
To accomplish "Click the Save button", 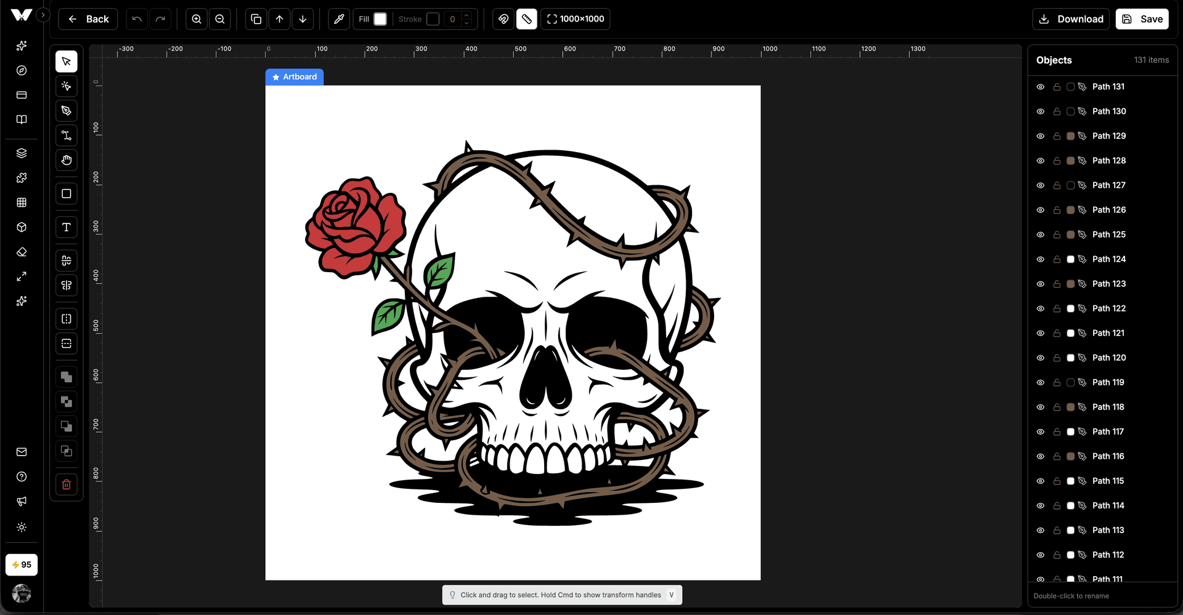I will pyautogui.click(x=1142, y=19).
